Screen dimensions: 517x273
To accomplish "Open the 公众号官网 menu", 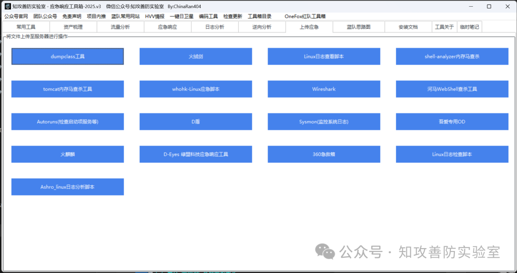I will tap(16, 16).
